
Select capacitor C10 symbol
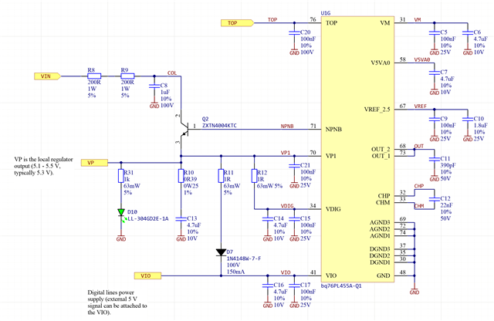tap(468, 120)
